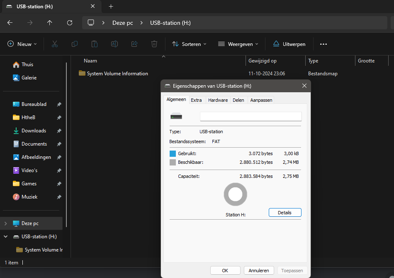Open Documents in the sidebar
Image resolution: width=394 pixels, height=278 pixels.
coord(29,144)
